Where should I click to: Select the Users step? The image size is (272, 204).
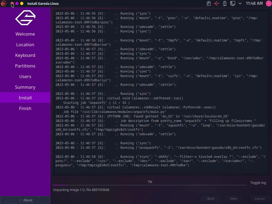click(25, 76)
